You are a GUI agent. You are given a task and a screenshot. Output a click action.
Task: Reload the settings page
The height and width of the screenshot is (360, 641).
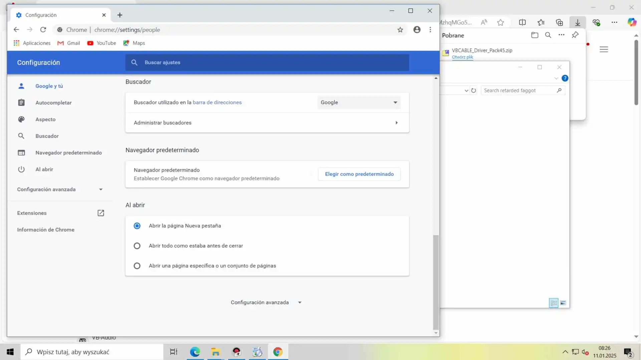tap(43, 30)
